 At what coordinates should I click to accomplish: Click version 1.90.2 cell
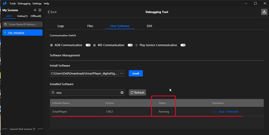(x=109, y=111)
